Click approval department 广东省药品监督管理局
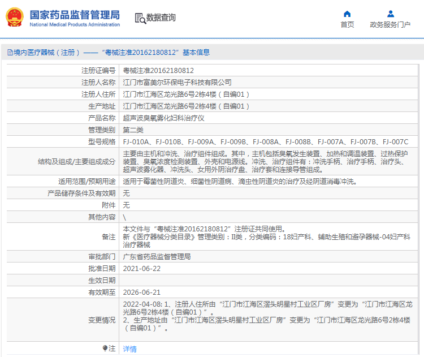The image size is (424, 357). pyautogui.click(x=157, y=257)
